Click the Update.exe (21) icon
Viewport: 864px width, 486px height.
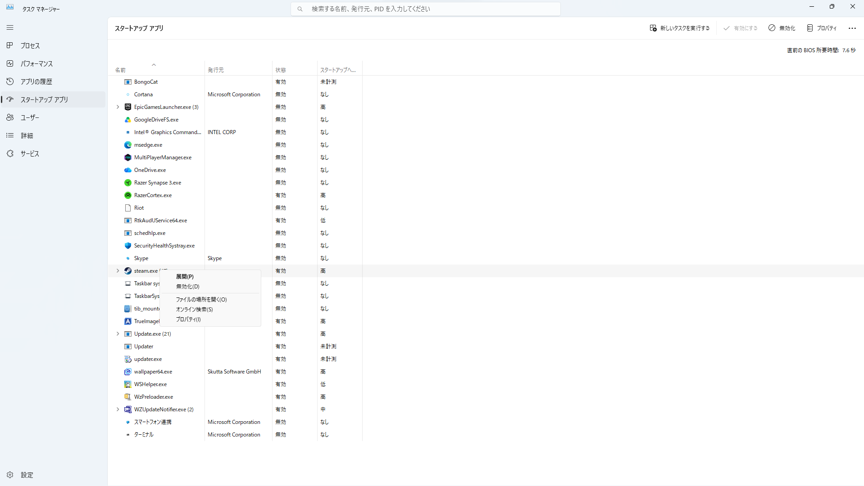[x=128, y=334]
